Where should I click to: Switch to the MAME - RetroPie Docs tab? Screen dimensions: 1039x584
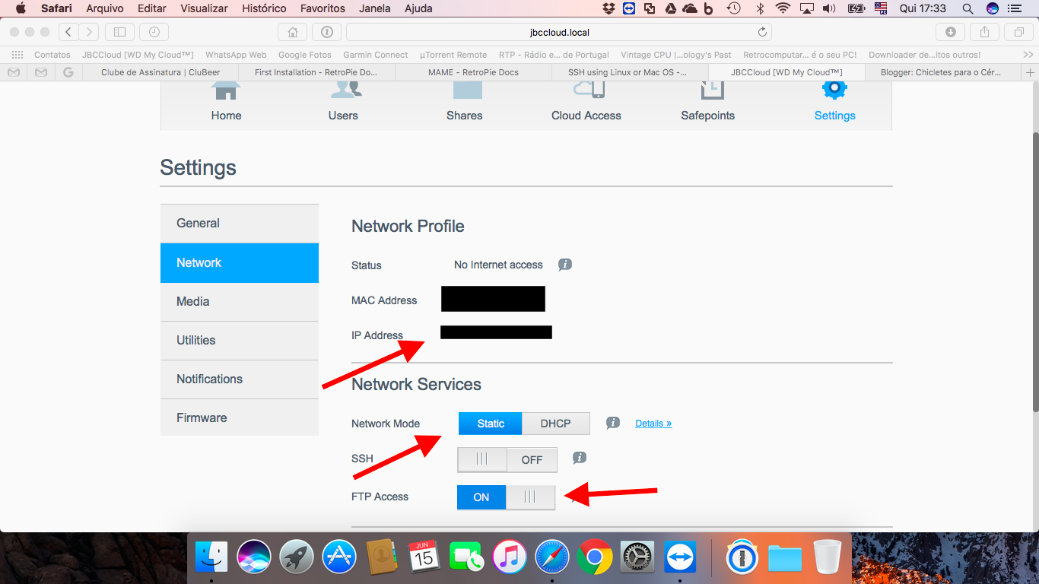click(472, 72)
